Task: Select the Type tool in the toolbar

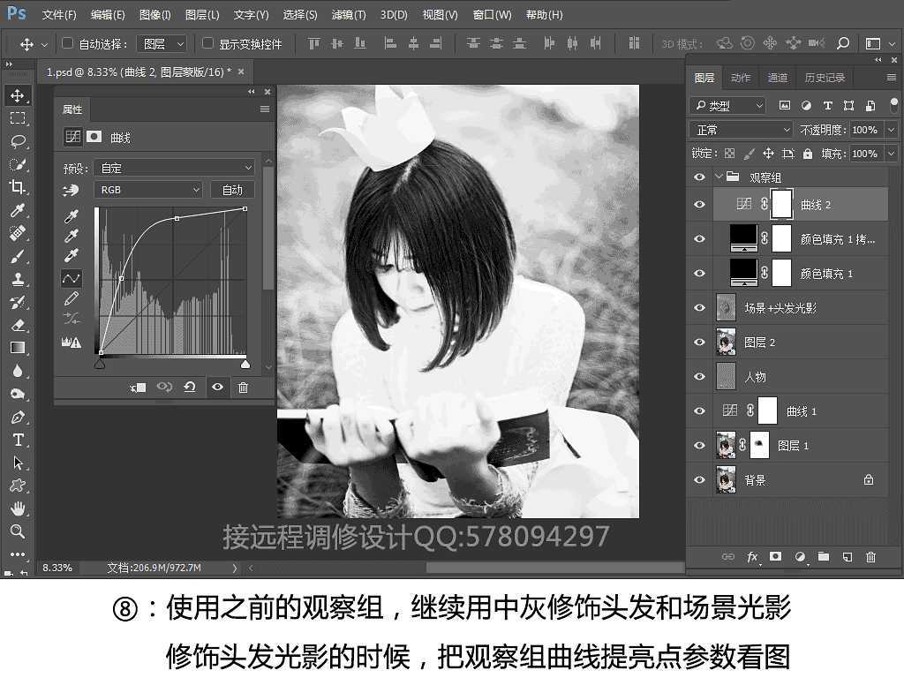Action: tap(19, 439)
